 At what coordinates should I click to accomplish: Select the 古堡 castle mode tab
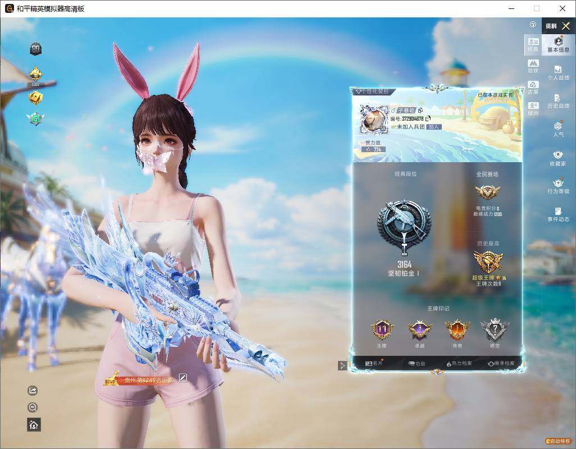(x=533, y=88)
